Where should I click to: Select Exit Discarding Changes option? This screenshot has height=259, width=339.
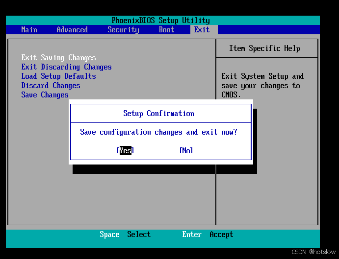[66, 67]
